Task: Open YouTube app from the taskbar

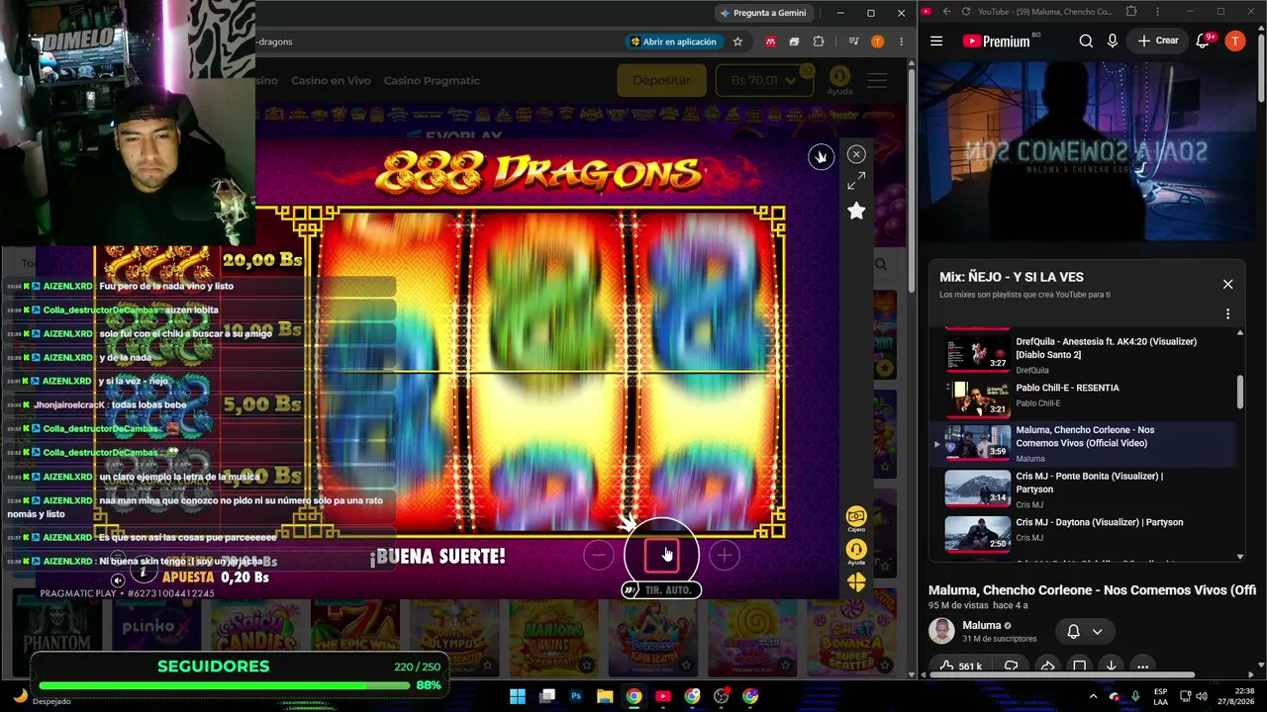Action: (x=663, y=696)
